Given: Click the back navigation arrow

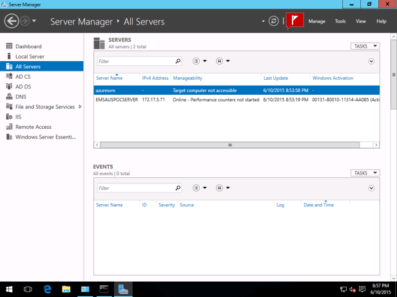Looking at the screenshot, I should click(11, 21).
